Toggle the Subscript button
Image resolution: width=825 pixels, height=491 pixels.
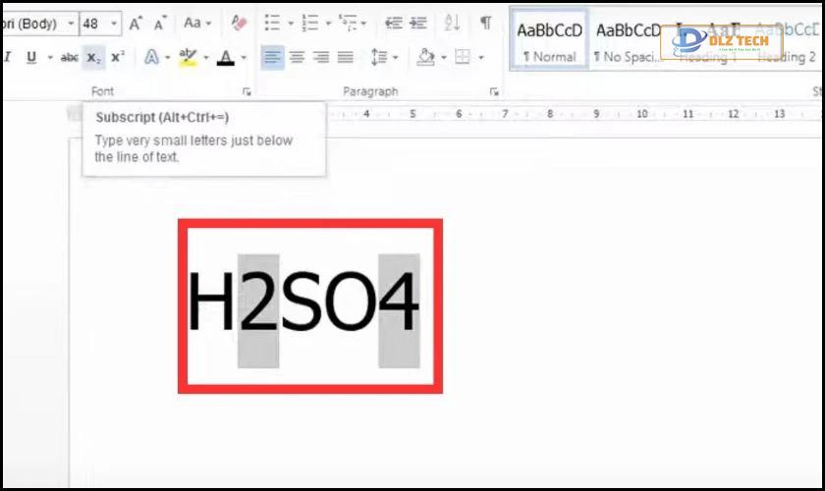[93, 57]
